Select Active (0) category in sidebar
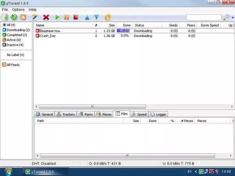Viewport: 235px width, 176px height. pyautogui.click(x=11, y=40)
